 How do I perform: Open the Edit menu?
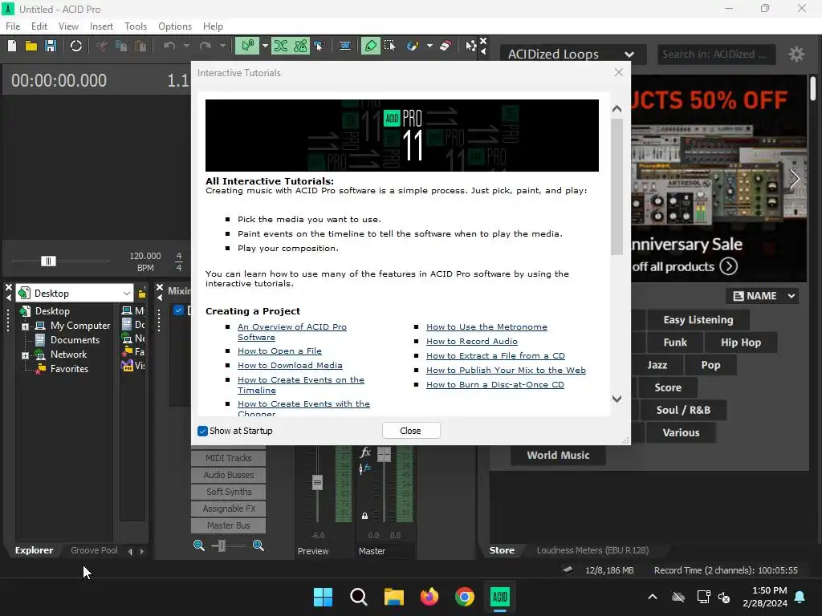[x=39, y=26]
